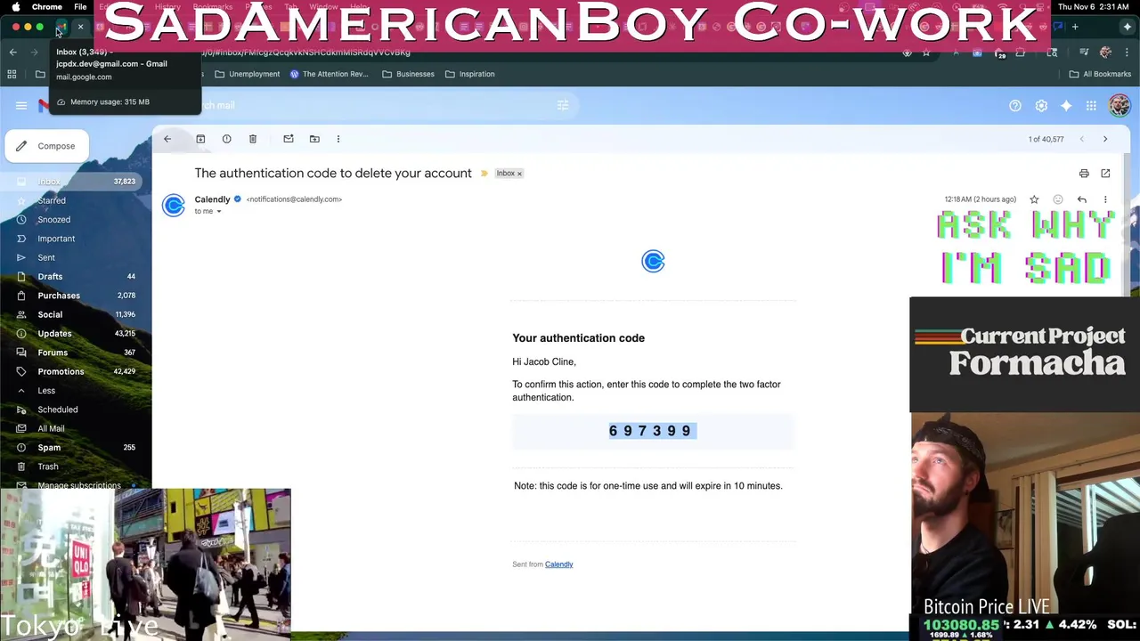Open Inbox folder
The height and width of the screenshot is (641, 1140).
pyautogui.click(x=71, y=182)
